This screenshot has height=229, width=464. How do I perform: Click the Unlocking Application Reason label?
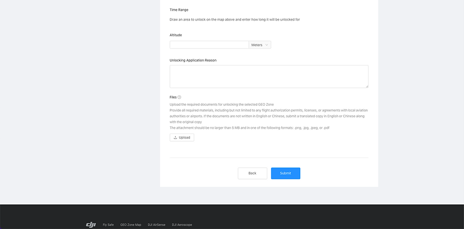[193, 60]
